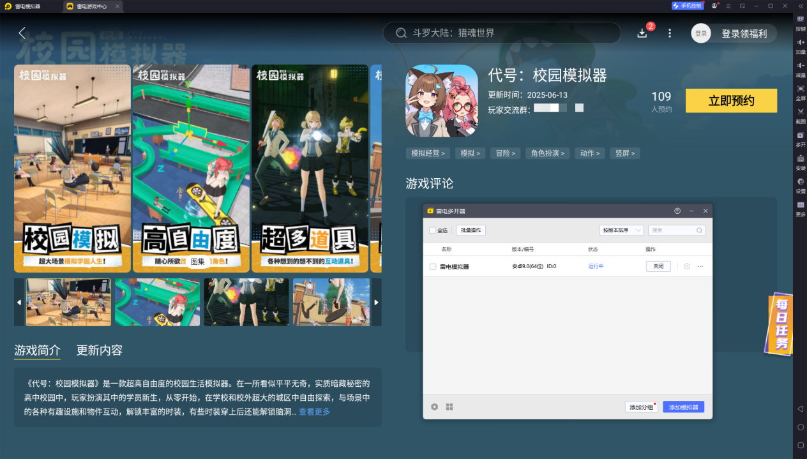Click the game icon for 代号：校园模拟器
The image size is (807, 459).
442,101
